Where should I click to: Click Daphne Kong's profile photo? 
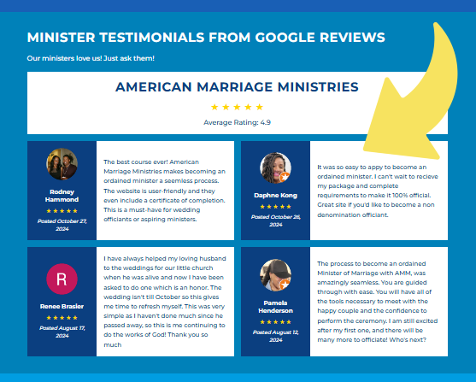[276, 167]
